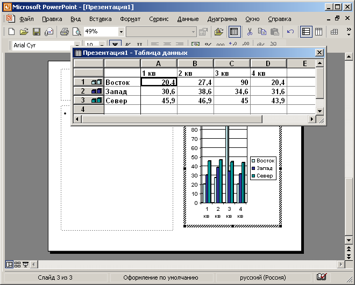This screenshot has height=285, width=355.
Task: Select the cell with value 46,9
Action: [195, 100]
